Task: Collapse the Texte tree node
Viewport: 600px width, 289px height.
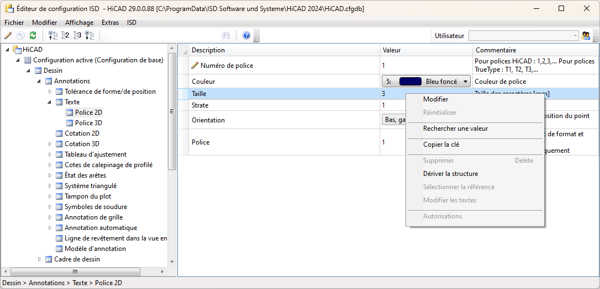Action: [x=49, y=102]
